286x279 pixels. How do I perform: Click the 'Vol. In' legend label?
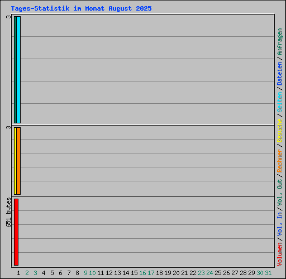(x=279, y=224)
